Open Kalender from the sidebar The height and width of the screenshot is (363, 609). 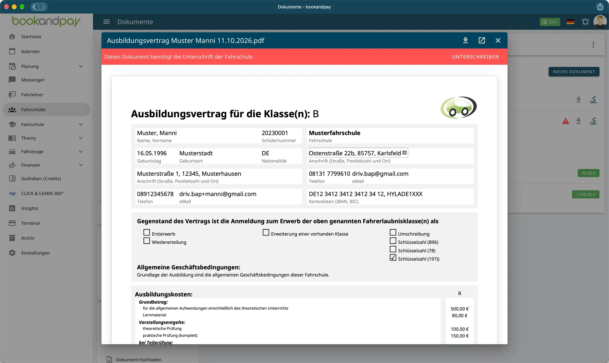click(x=31, y=51)
